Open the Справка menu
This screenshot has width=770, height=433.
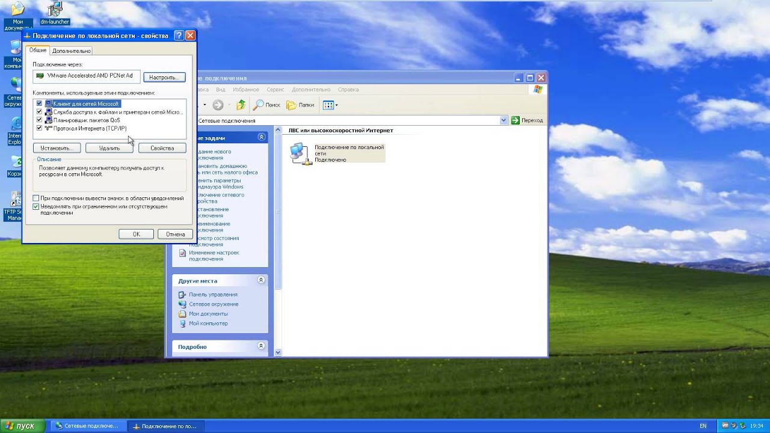click(x=348, y=90)
